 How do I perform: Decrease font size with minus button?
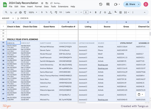click(x=81, y=12)
